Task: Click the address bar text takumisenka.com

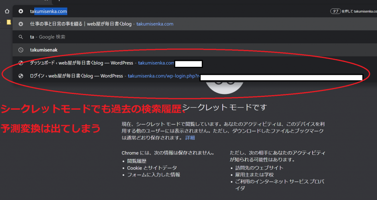Action: tap(48, 11)
